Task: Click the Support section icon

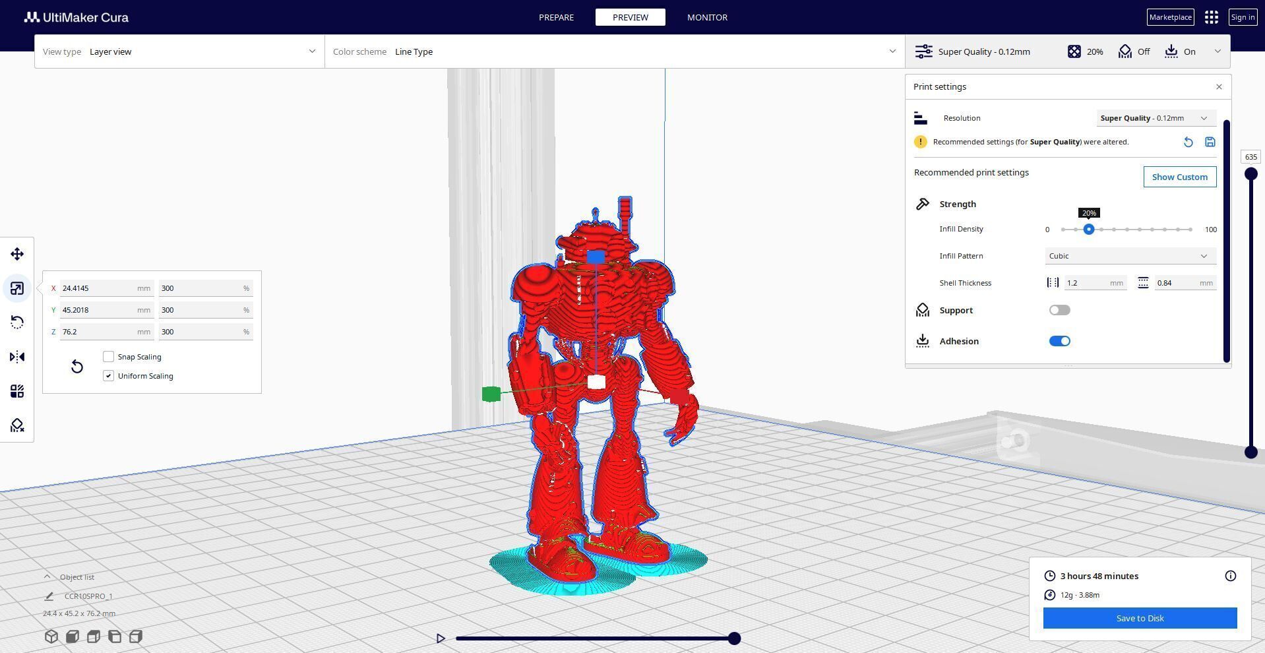Action: (x=922, y=310)
